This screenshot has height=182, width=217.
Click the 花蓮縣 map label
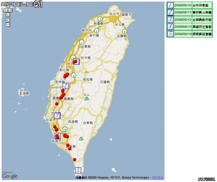click(105, 82)
